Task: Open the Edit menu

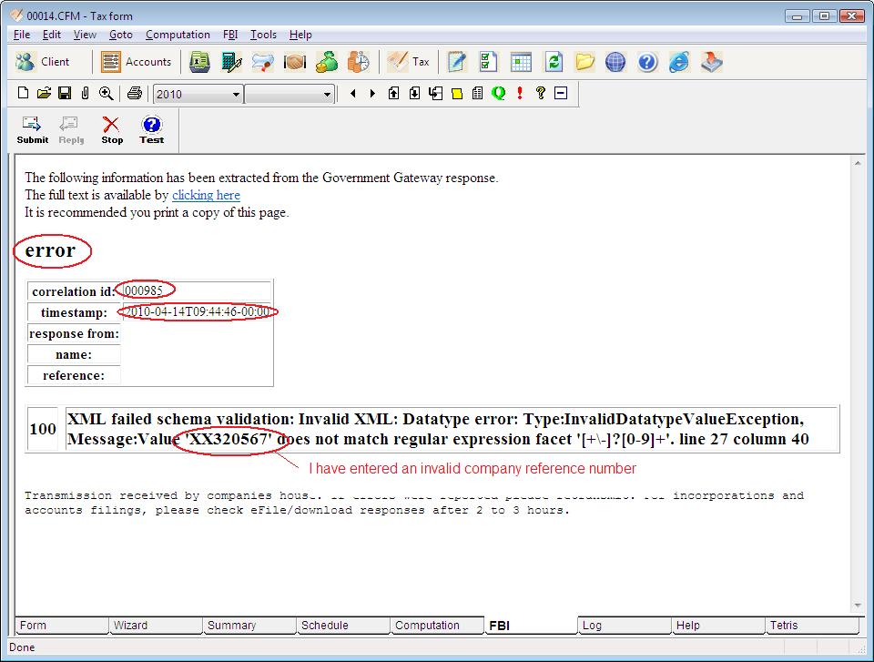Action: coord(52,35)
